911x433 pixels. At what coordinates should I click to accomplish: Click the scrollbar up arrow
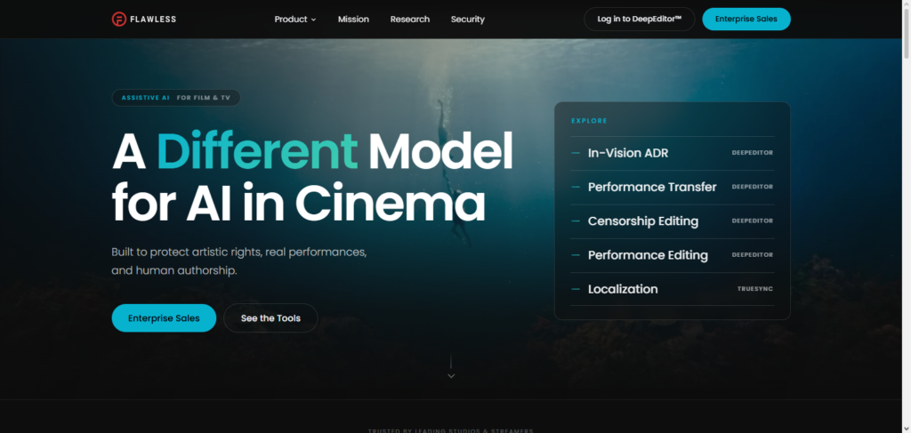906,4
